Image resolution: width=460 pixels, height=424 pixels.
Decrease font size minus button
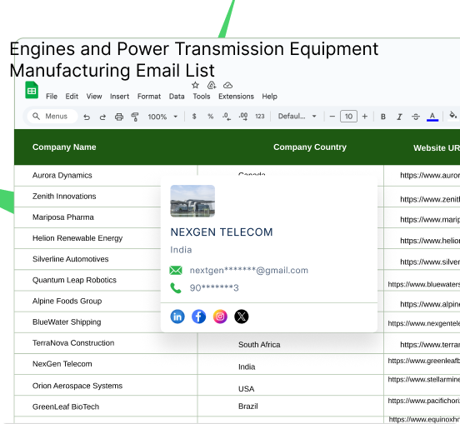point(332,117)
